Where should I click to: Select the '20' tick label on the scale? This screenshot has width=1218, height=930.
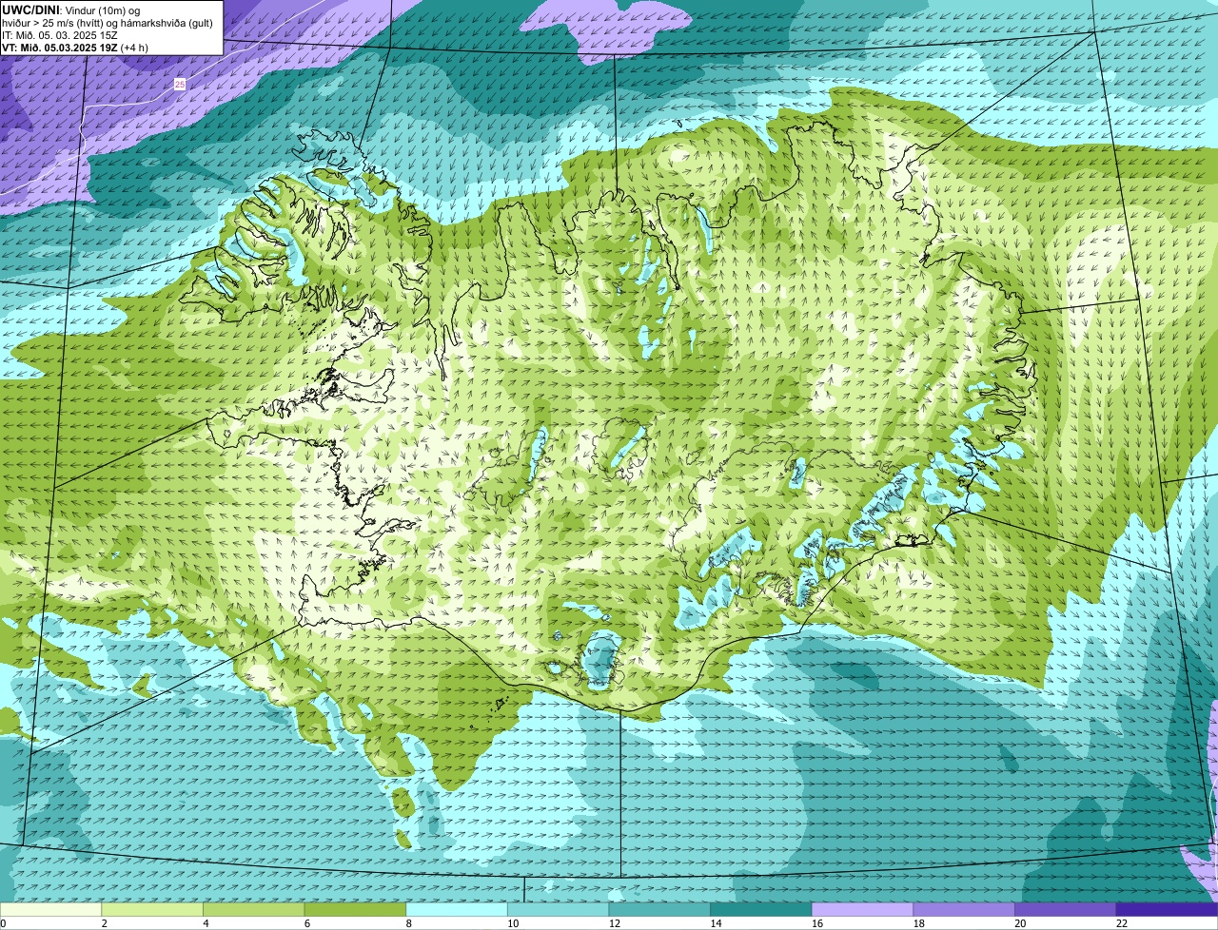click(x=1020, y=923)
